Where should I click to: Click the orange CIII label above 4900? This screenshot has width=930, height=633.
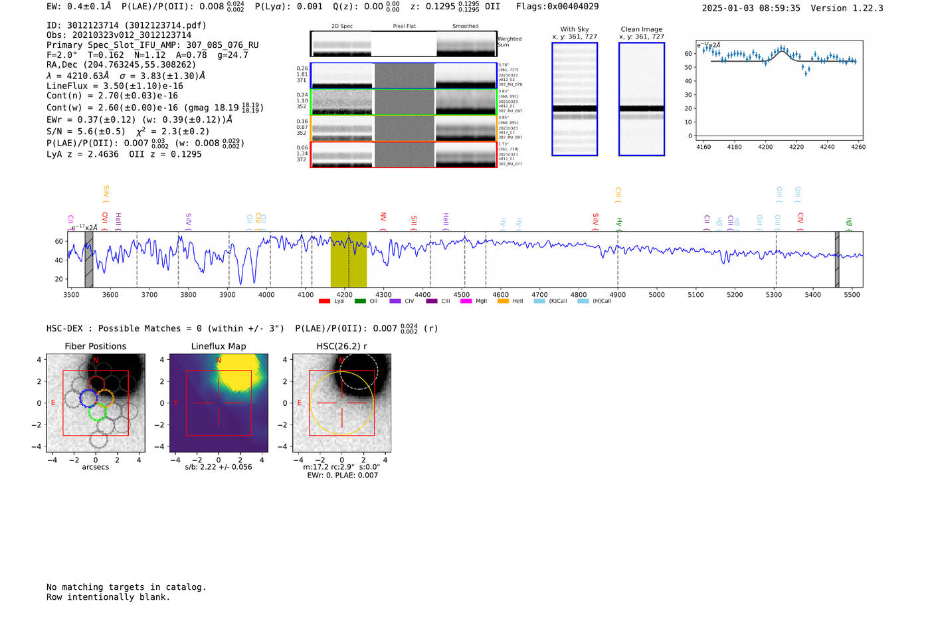coord(618,194)
